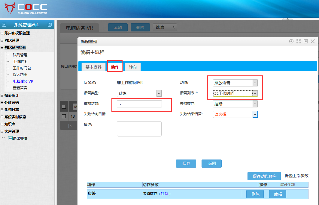Image resolution: width=319 pixels, height=205 pixels.
Task: Click the 退出登陆 logout arrow icon
Action: 10,138
